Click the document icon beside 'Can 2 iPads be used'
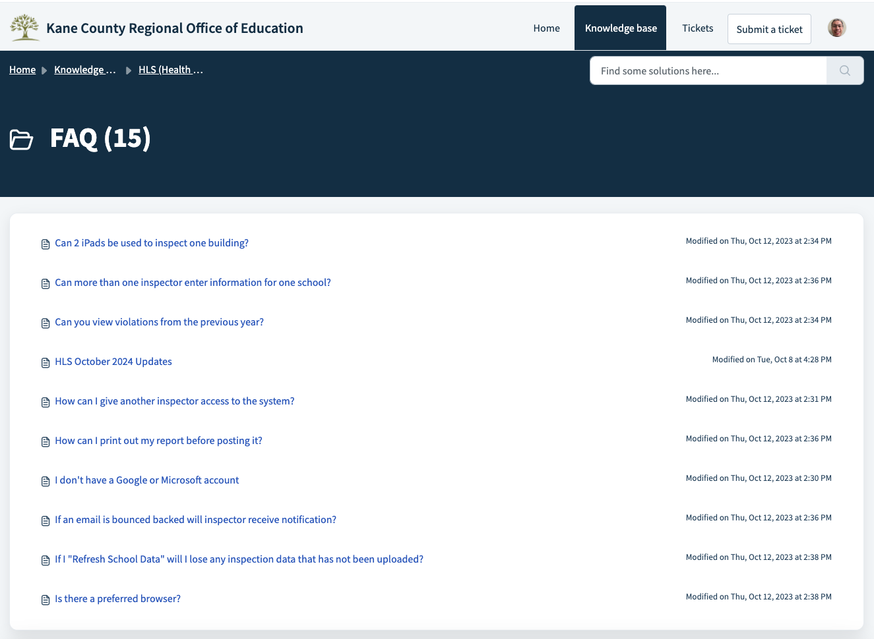 [x=46, y=244]
